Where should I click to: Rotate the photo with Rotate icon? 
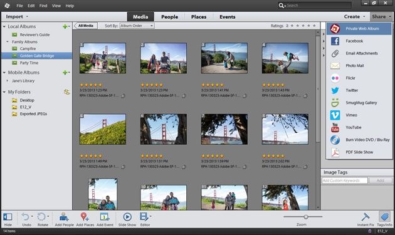(41, 217)
